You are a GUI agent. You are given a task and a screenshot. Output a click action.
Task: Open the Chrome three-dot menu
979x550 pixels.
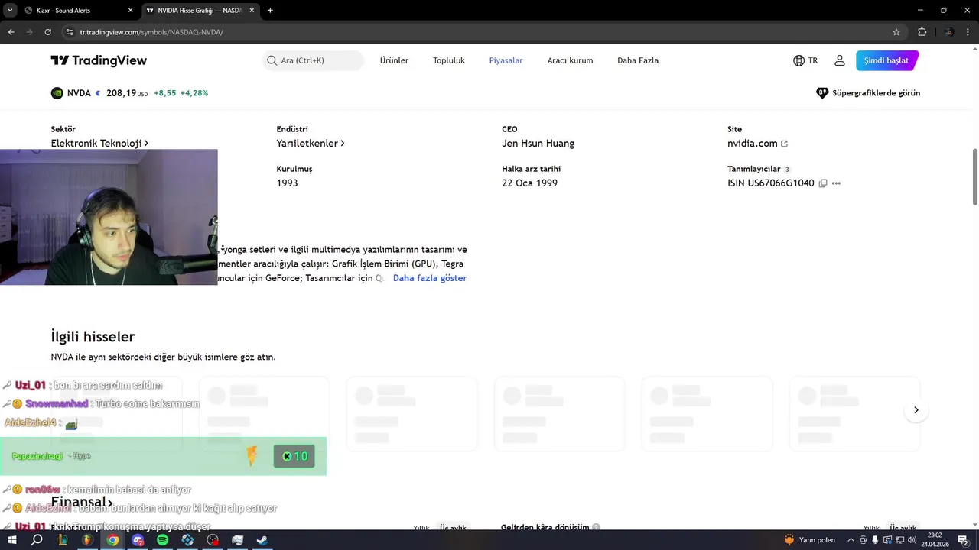pyautogui.click(x=968, y=32)
